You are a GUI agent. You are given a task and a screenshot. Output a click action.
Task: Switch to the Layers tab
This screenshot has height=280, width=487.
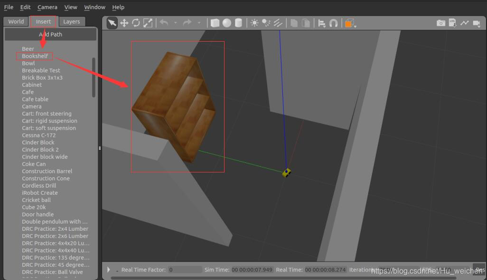(71, 21)
